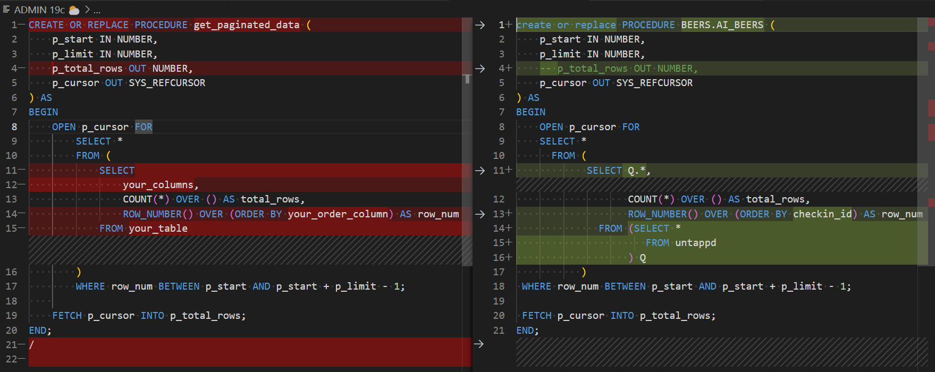Click END; on right line 21
935x372 pixels.
pyautogui.click(x=528, y=331)
